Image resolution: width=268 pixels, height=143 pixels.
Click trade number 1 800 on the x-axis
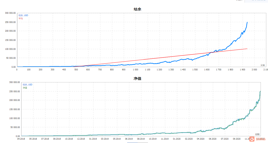(230, 70)
